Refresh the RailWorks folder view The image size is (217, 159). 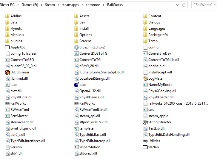click(184, 5)
